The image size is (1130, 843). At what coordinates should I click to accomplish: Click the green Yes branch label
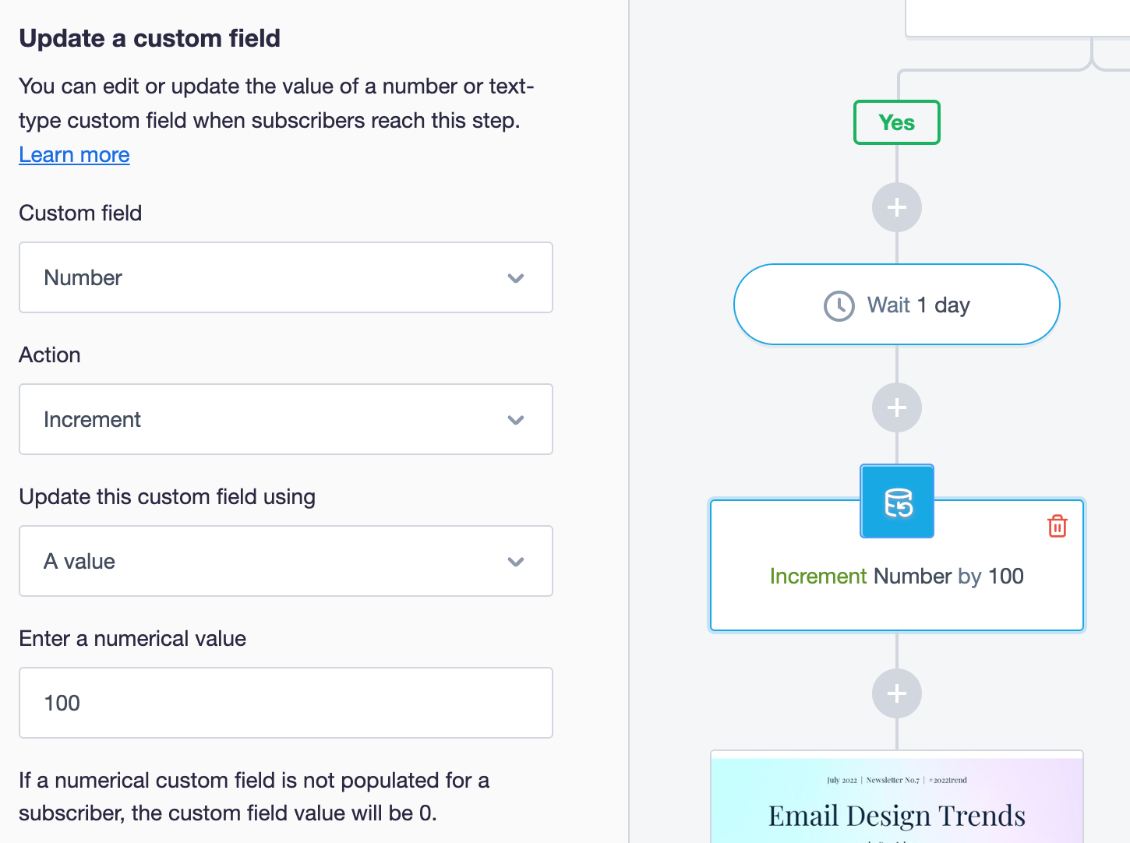[x=897, y=122]
